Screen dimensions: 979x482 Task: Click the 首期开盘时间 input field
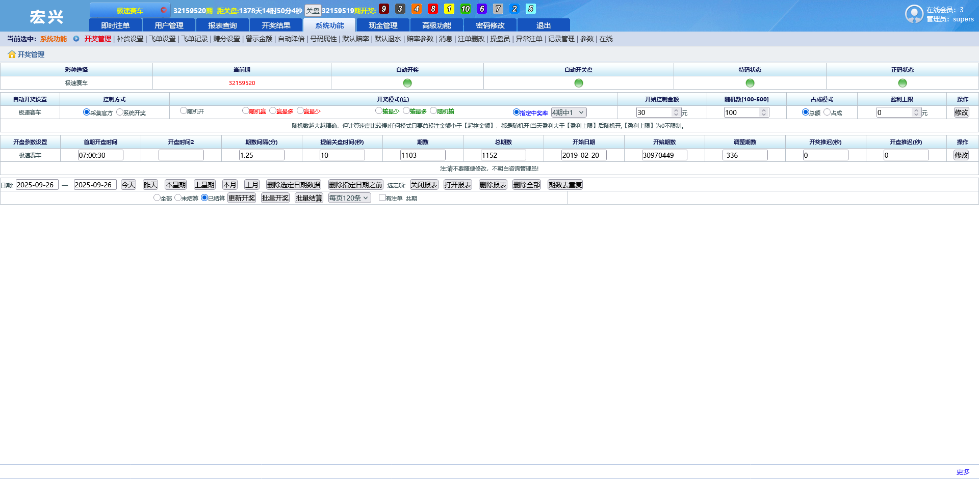100,155
